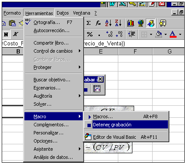Apply Percent Style format
186x164 pixels.
90,34
